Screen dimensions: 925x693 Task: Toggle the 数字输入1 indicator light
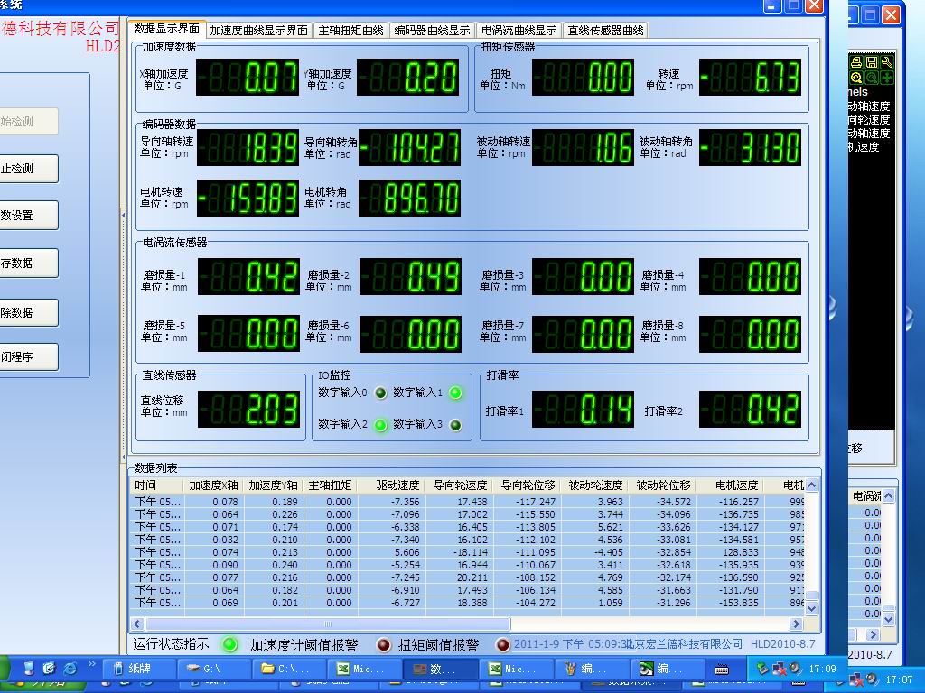(x=455, y=393)
